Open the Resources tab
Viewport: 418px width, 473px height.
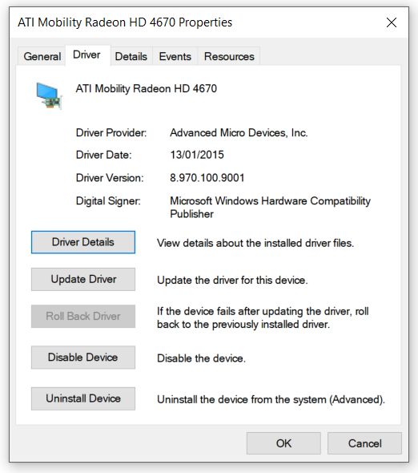click(229, 56)
